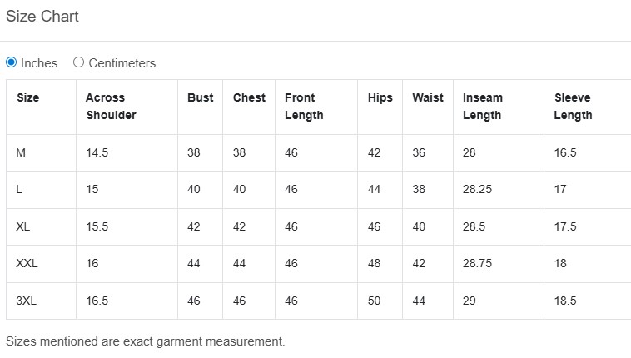The width and height of the screenshot is (631, 358).
Task: Select the XXL size row label
Action: [27, 263]
